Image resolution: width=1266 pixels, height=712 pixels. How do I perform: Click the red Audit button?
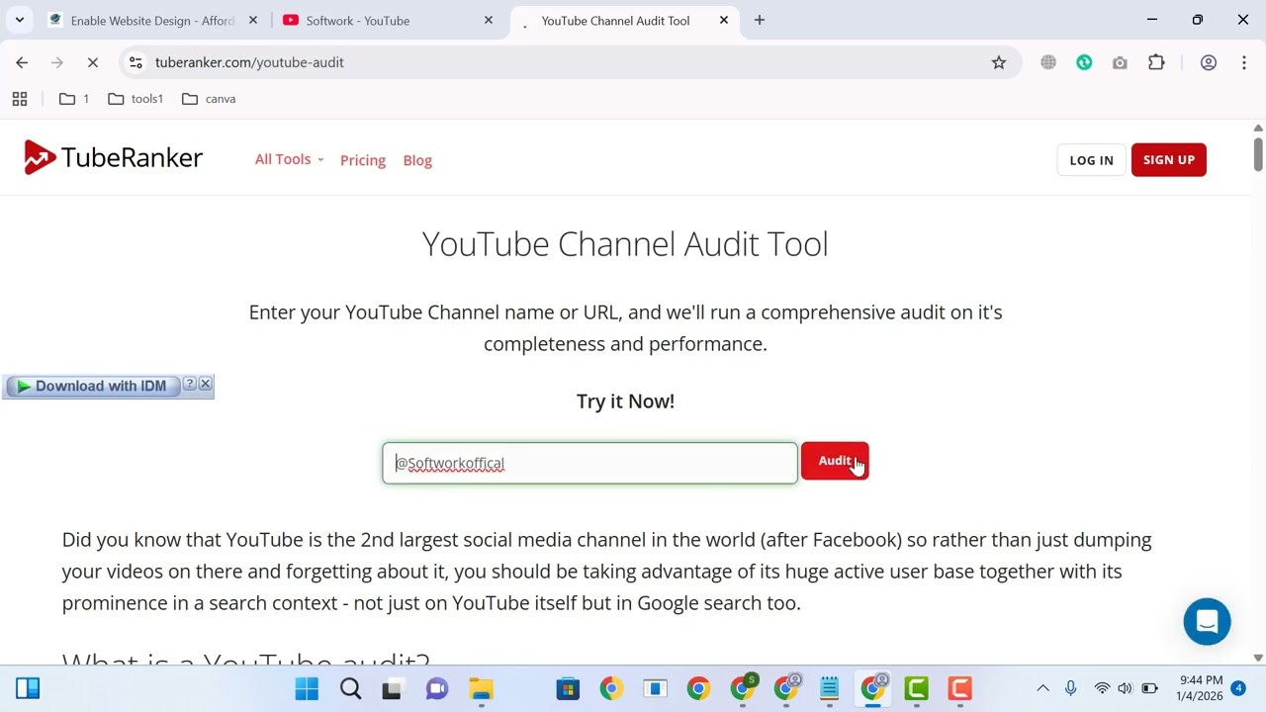click(835, 461)
